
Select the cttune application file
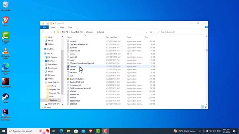click(72, 70)
